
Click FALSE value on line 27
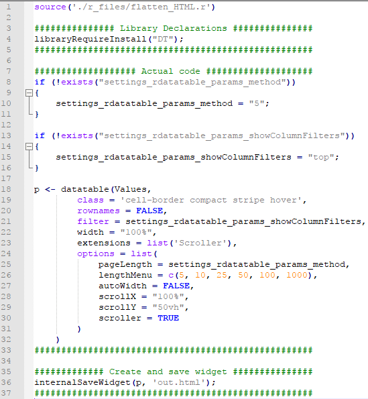pyautogui.click(x=176, y=286)
